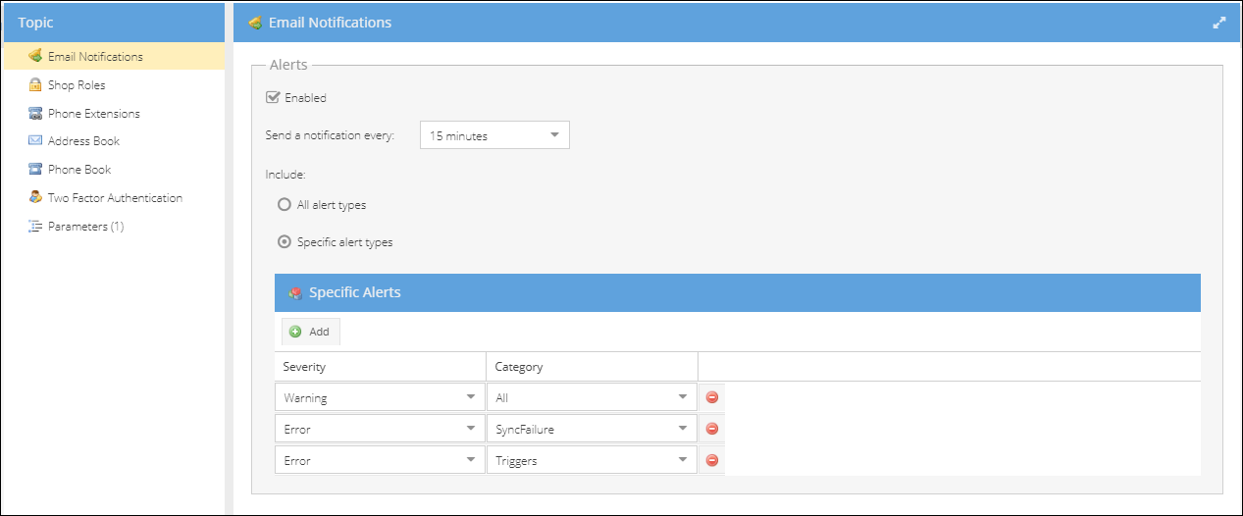Viewport: 1243px width, 516px height.
Task: Open the SyncFailure category dropdown
Action: point(592,429)
